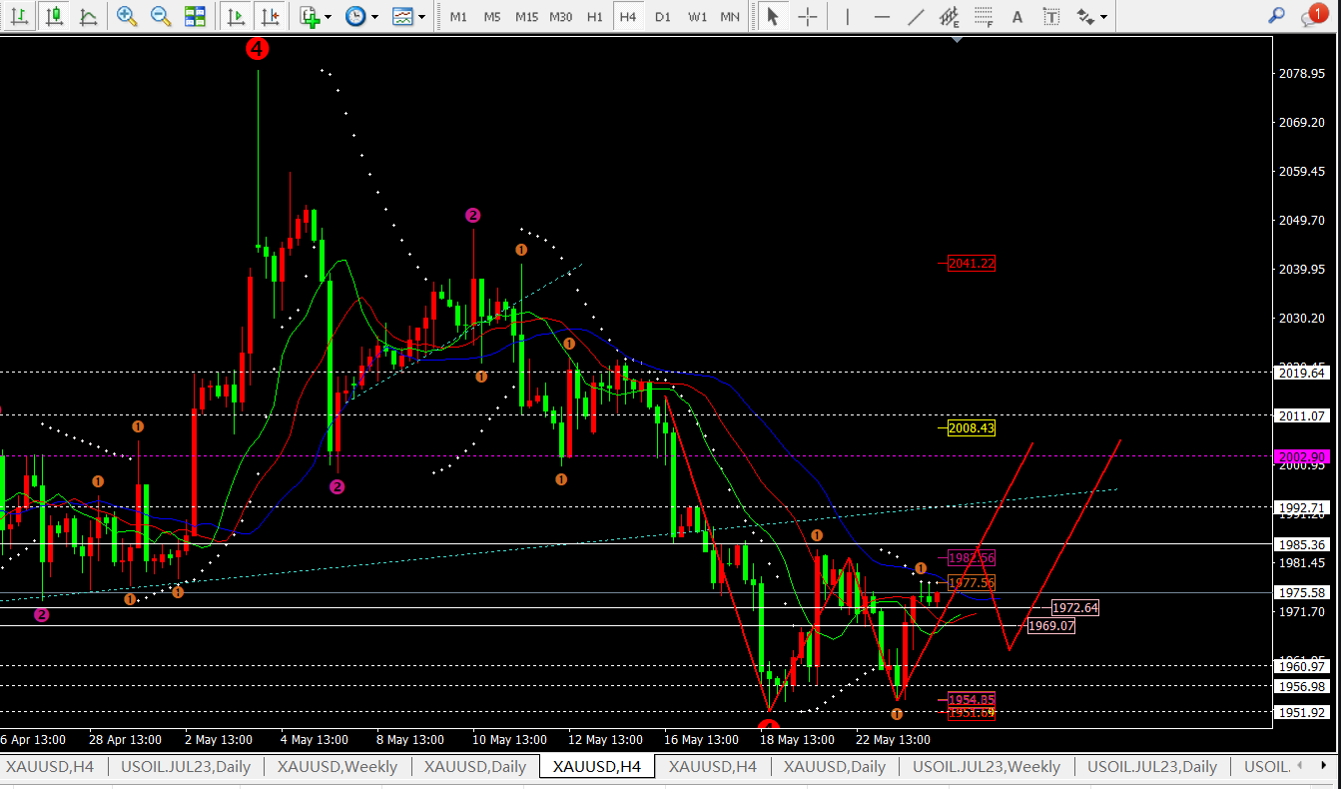Expand the periods dropdown arrow
Viewport: 1341px width, 789px height.
click(375, 17)
